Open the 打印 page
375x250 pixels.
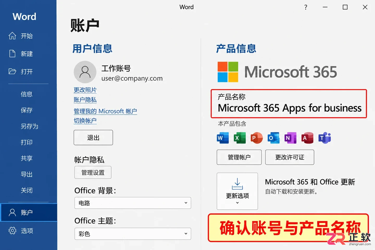(x=27, y=142)
